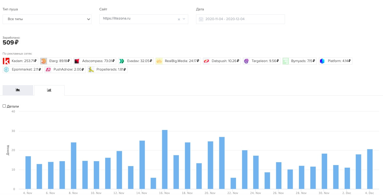Open the Тип пуша dropdown
The width and height of the screenshot is (383, 195).
point(47,19)
